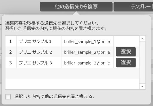
Task: Click the empty gray row below sample 3
Action: click(x=72, y=73)
